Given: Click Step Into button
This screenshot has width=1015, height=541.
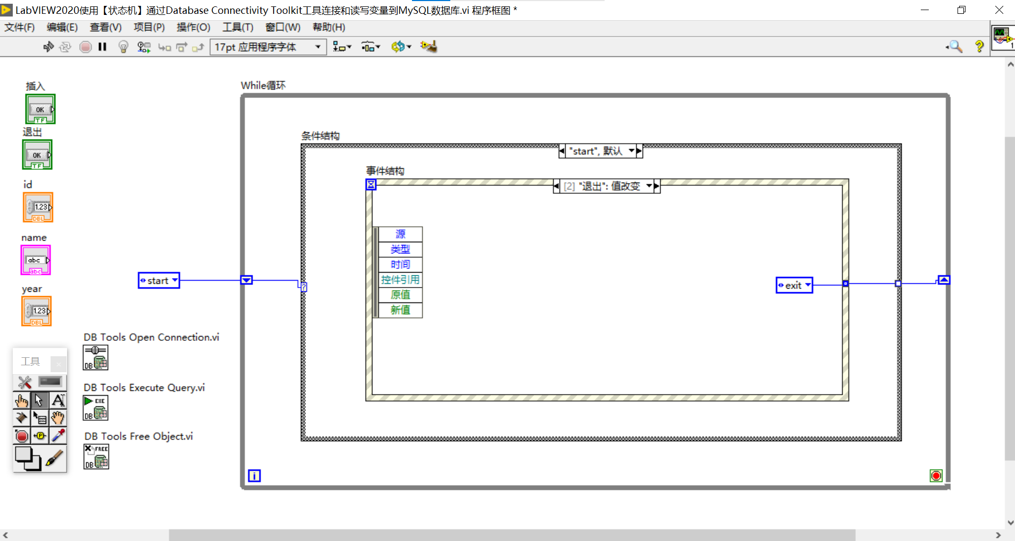Looking at the screenshot, I should coord(164,47).
